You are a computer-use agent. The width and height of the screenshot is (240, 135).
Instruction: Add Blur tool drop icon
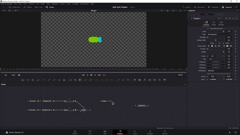click(64, 80)
